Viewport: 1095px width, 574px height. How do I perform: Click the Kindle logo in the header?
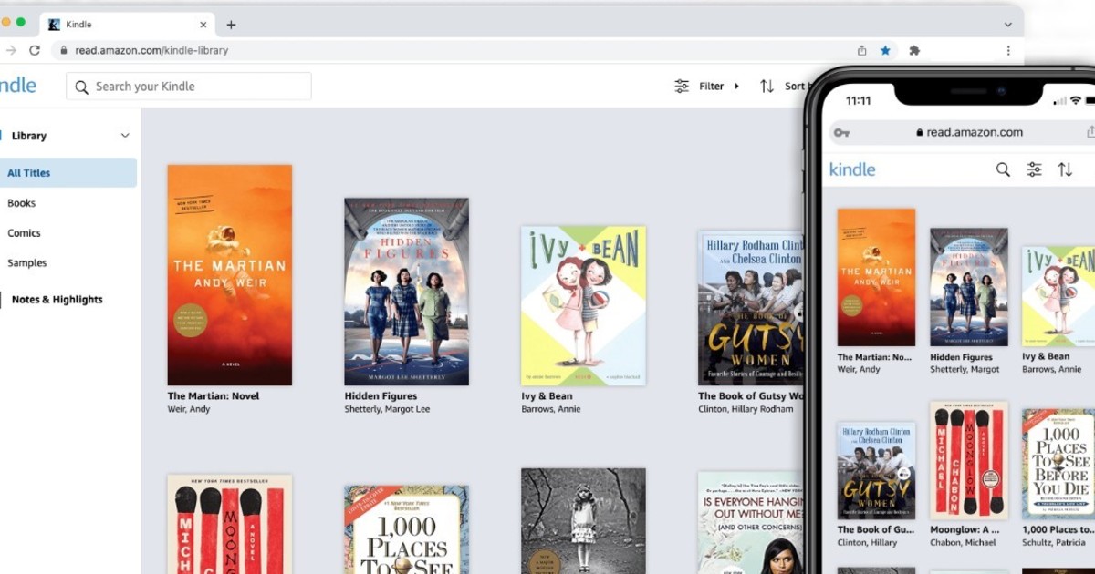(x=16, y=85)
